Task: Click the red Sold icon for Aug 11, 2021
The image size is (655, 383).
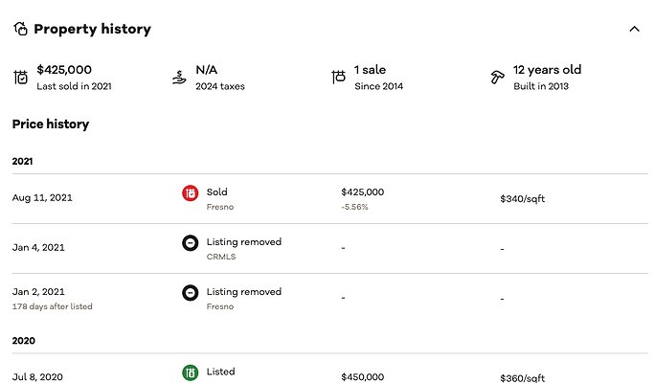Action: pos(190,193)
